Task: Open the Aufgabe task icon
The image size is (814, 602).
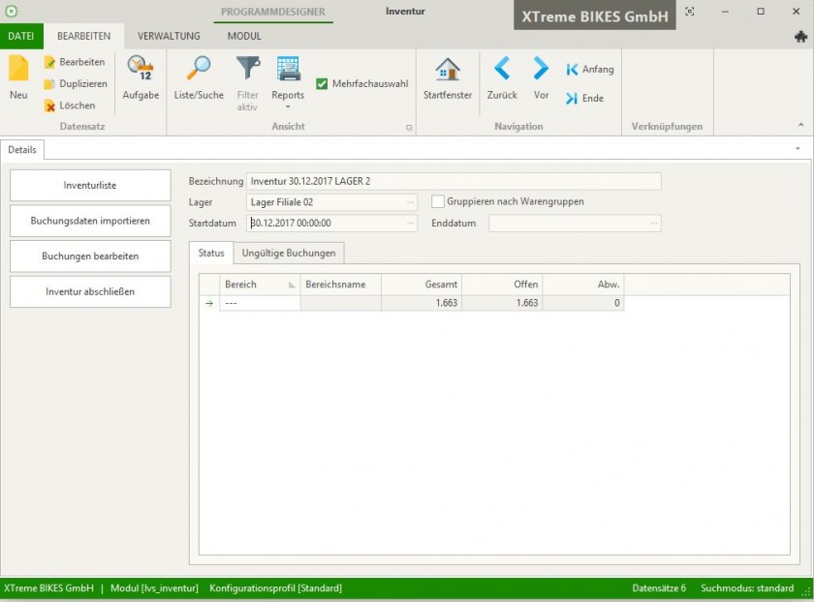Action: [x=141, y=69]
